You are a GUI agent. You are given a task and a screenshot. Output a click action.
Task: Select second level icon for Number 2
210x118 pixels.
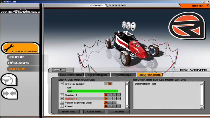point(110,99)
